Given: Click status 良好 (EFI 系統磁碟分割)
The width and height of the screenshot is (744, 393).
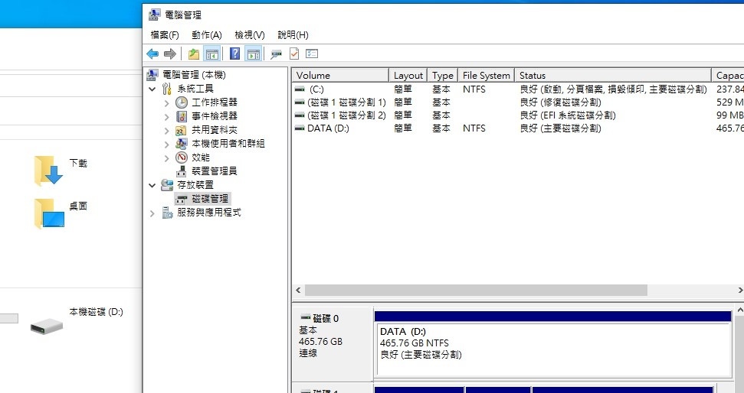Looking at the screenshot, I should (568, 115).
